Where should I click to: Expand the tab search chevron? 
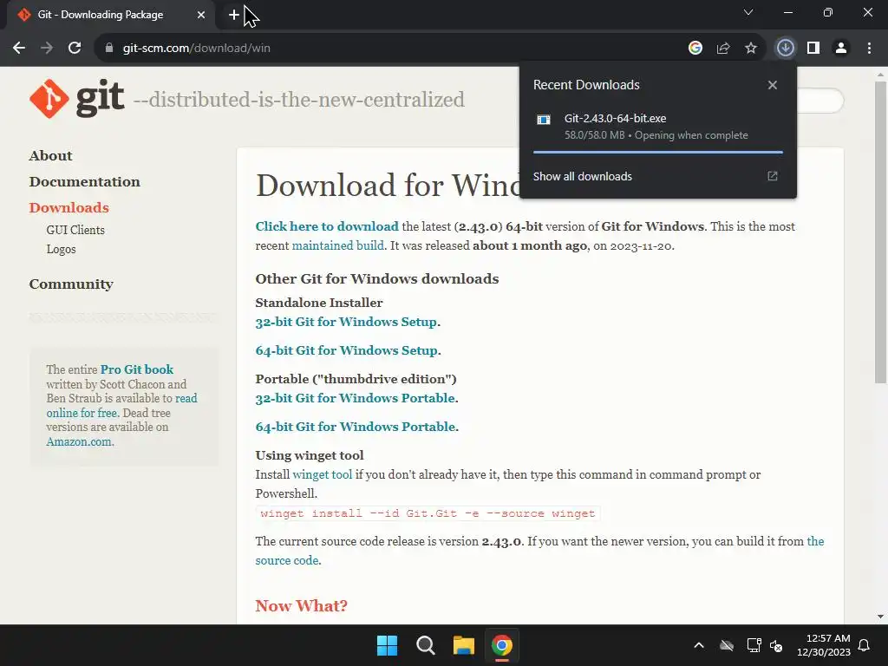(x=748, y=12)
